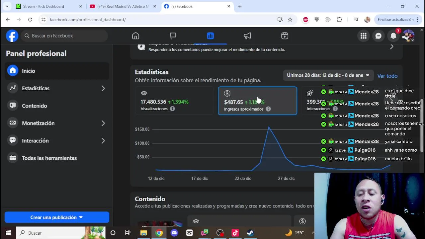Open the comments suggestion chevron arrow
The height and width of the screenshot is (239, 425).
[x=391, y=47]
